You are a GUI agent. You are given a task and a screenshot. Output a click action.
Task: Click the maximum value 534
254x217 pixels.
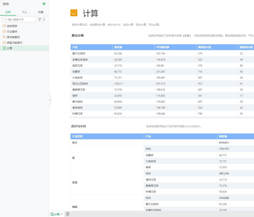pos(200,108)
